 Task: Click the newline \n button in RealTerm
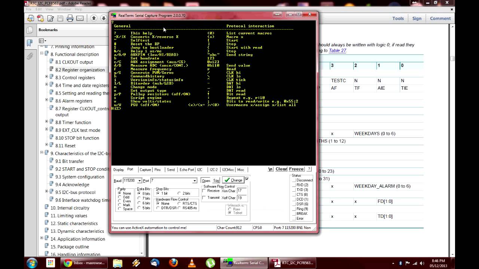(x=271, y=169)
